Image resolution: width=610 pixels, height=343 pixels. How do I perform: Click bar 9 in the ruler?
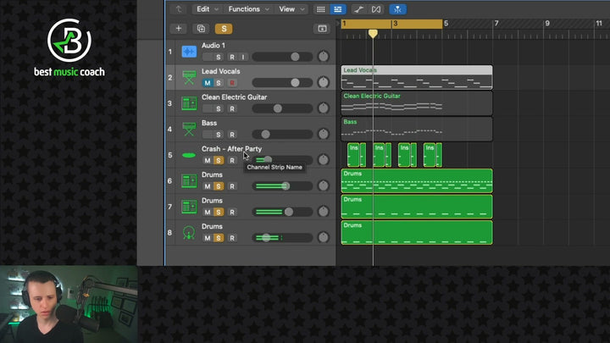(547, 24)
